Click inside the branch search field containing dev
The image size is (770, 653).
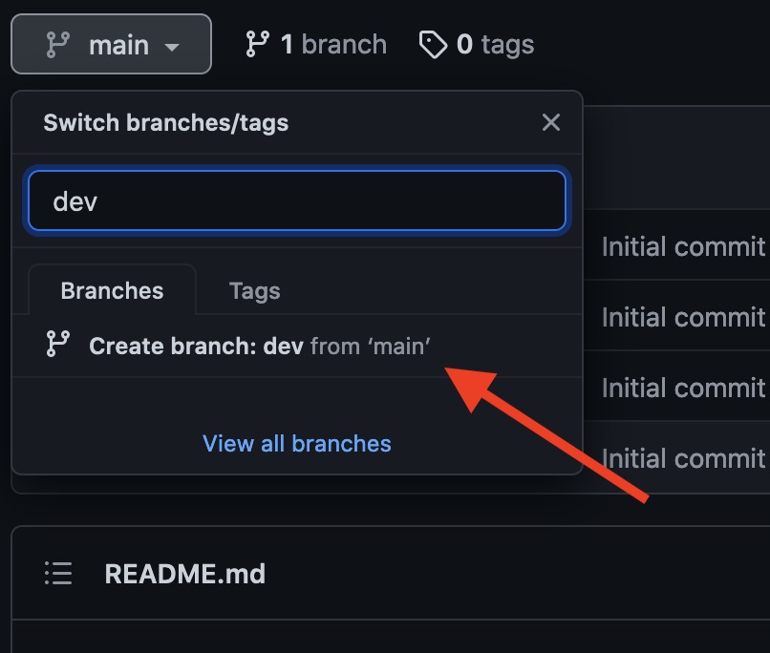pyautogui.click(x=297, y=200)
